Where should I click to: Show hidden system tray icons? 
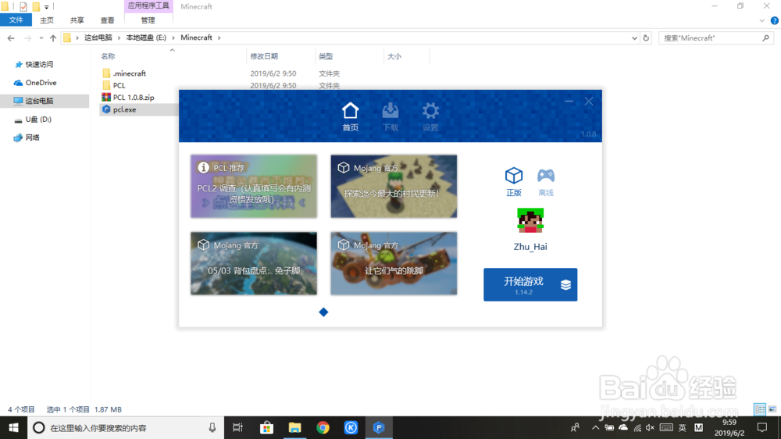(x=595, y=427)
